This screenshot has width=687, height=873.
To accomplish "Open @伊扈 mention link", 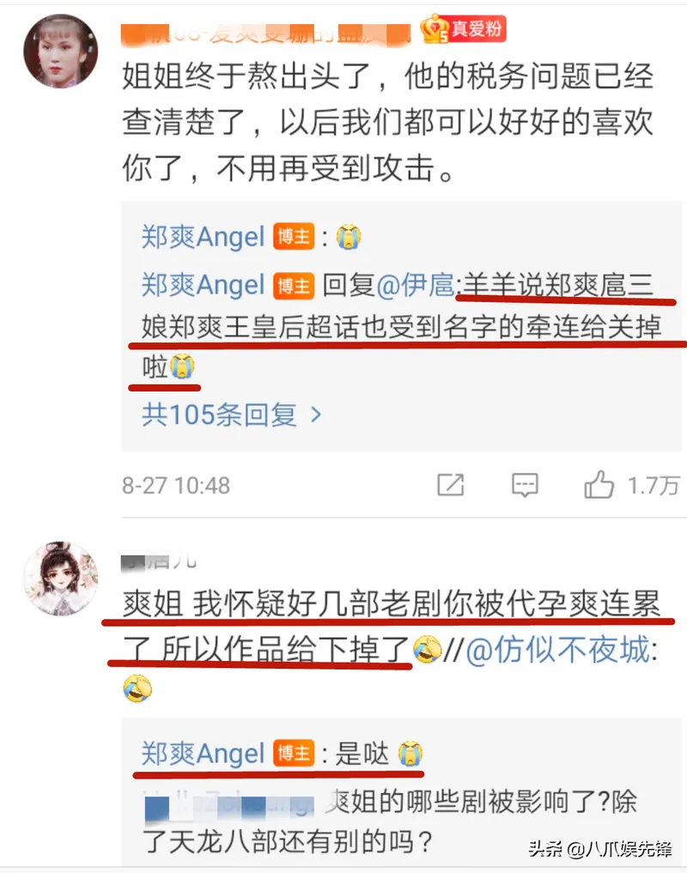I will point(416,285).
